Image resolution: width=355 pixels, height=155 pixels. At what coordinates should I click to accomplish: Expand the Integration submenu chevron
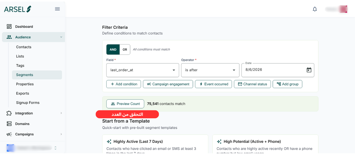tap(61, 113)
